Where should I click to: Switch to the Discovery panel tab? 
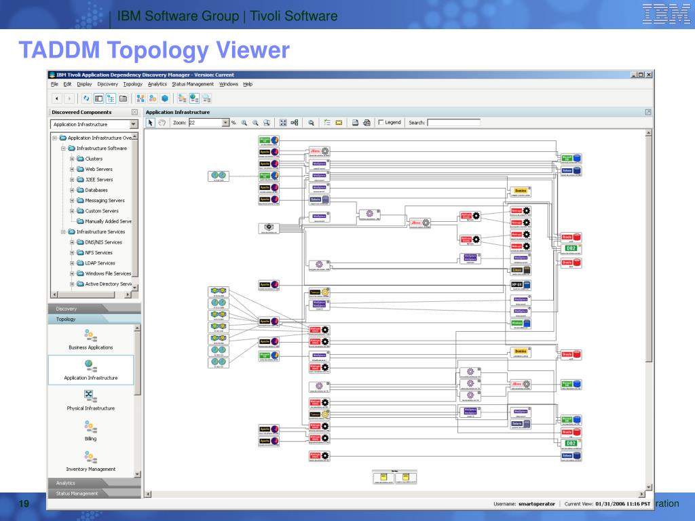pyautogui.click(x=94, y=309)
